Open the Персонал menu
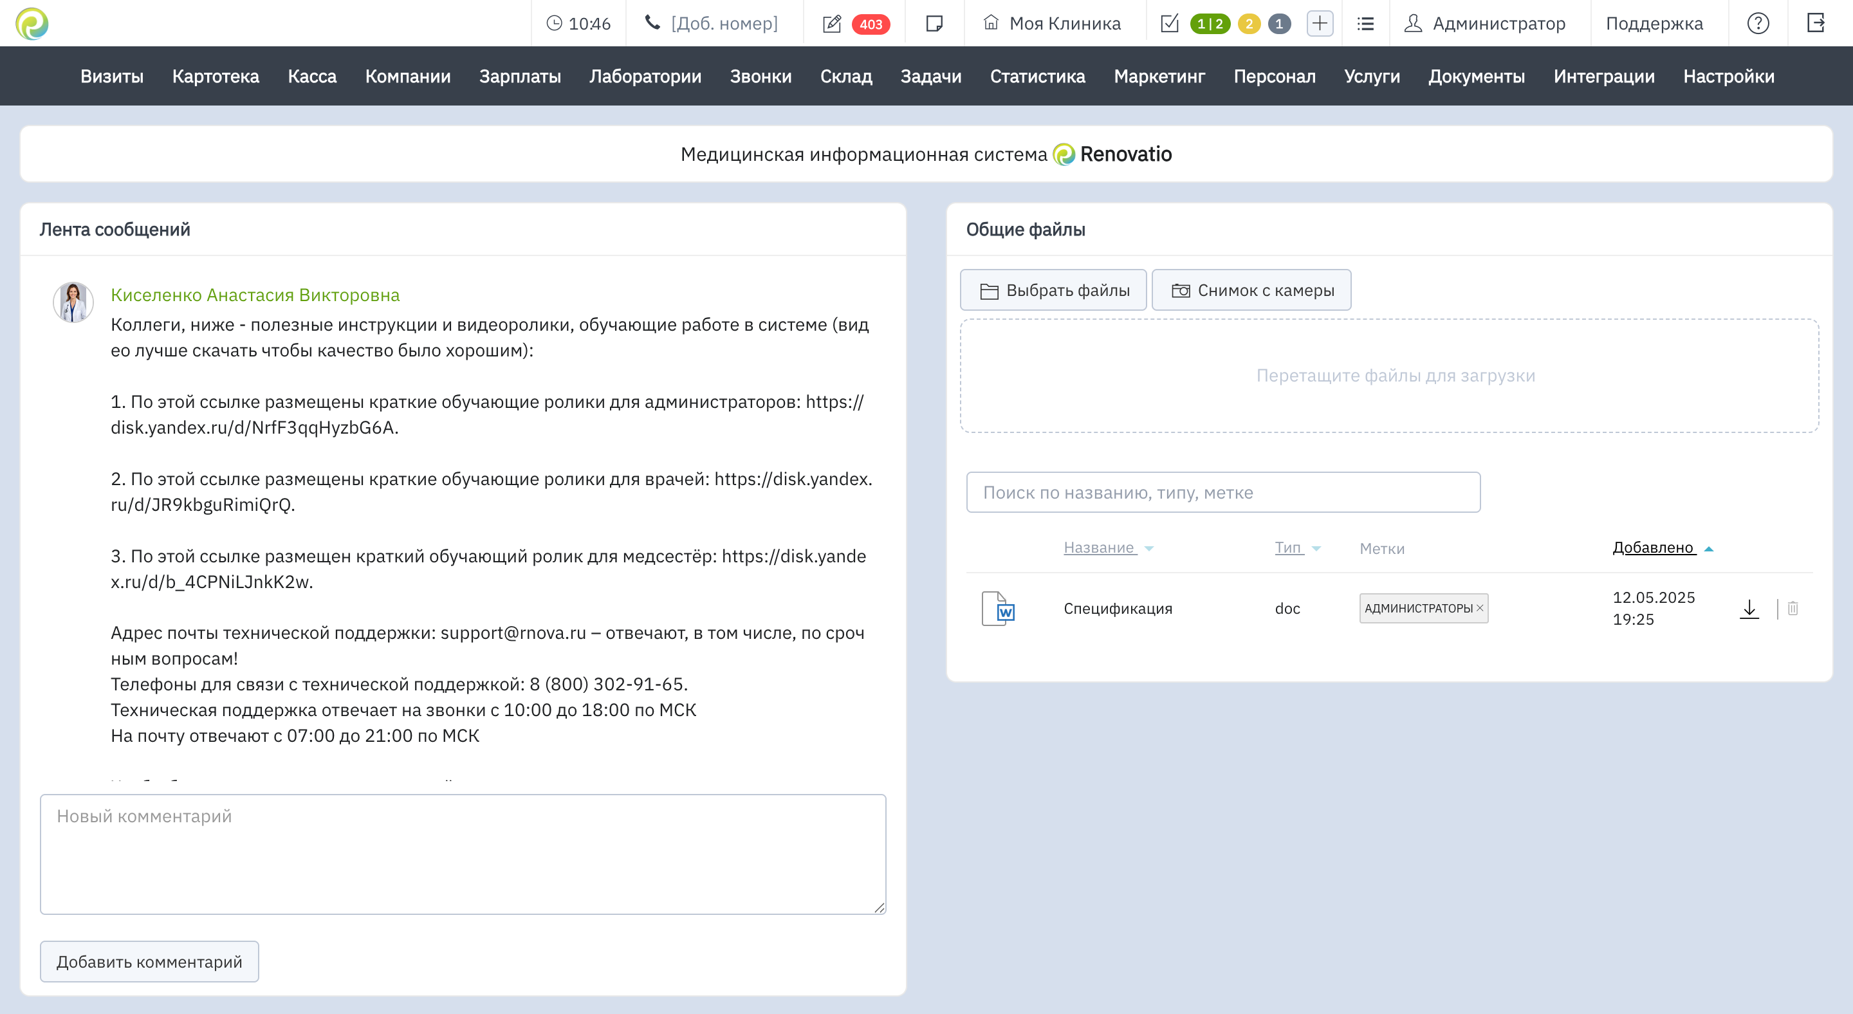The width and height of the screenshot is (1853, 1014). [x=1275, y=76]
